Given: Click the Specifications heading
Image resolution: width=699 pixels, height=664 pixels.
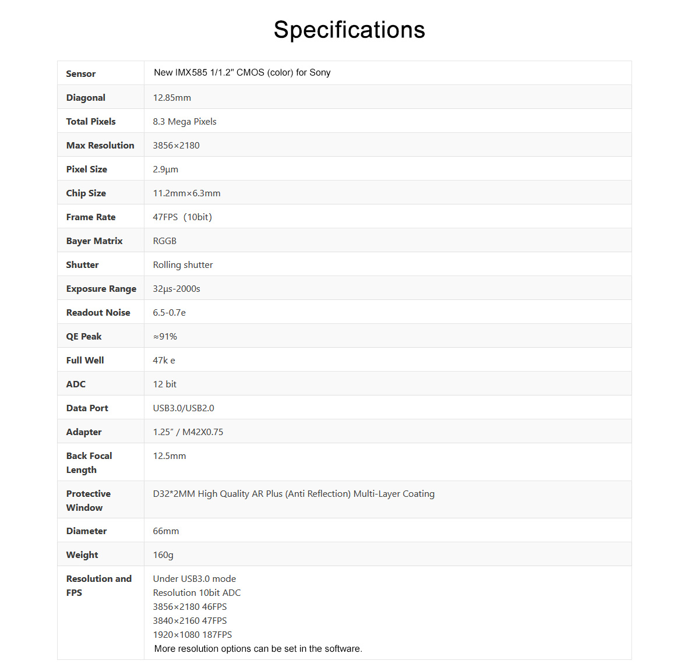Looking at the screenshot, I should pos(349,30).
